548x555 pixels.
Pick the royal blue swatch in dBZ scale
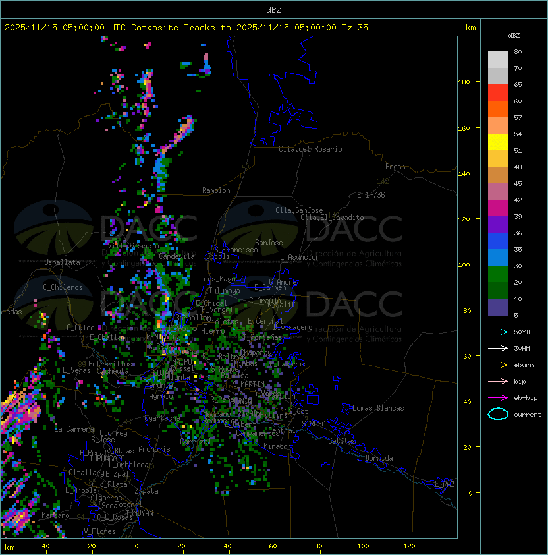point(498,241)
